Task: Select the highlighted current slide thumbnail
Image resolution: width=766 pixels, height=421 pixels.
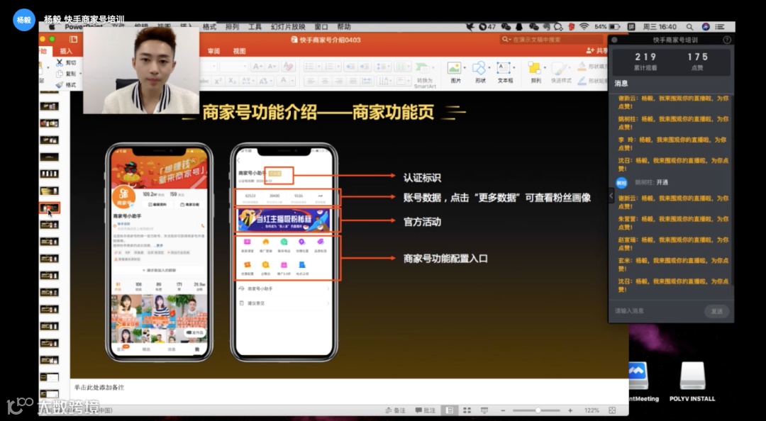Action: click(x=50, y=208)
